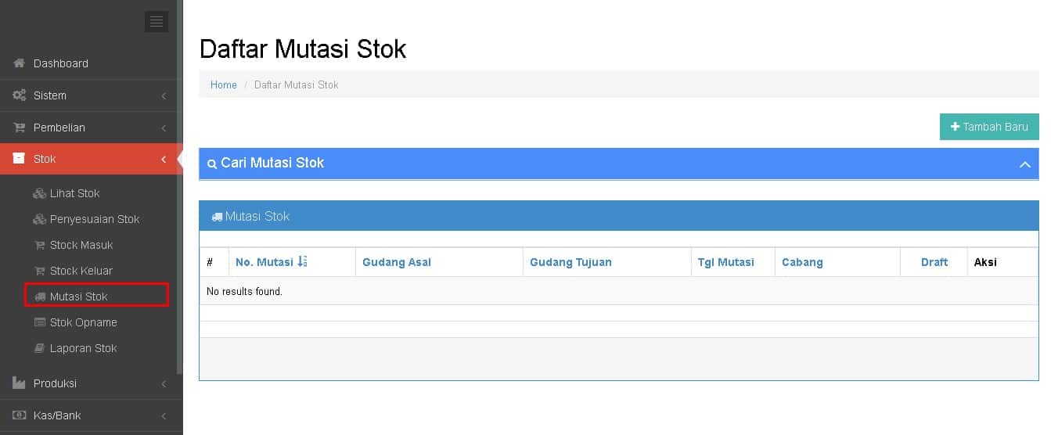
Task: Open Penyesuaian Stok menu item
Action: click(x=94, y=219)
